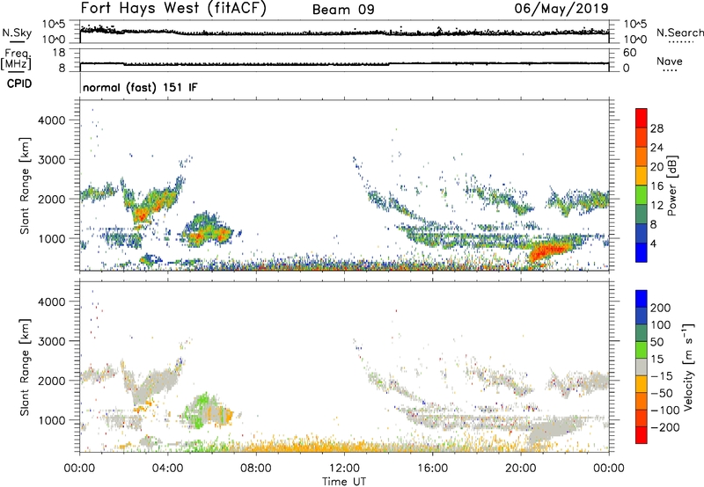The image size is (704, 487).
Task: Click the 'Freq. [MHz]' label
Action: point(16,59)
